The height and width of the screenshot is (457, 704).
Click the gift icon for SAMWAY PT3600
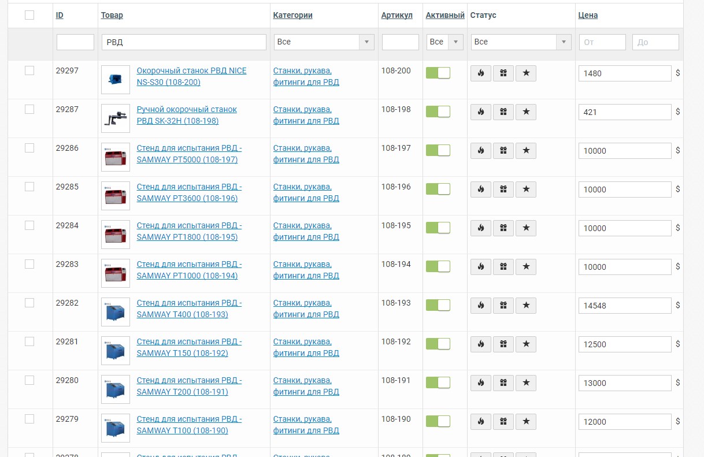point(503,190)
